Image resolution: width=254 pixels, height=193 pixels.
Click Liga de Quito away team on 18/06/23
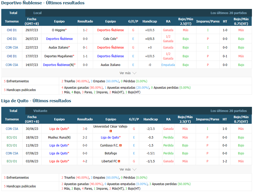tap(110, 138)
